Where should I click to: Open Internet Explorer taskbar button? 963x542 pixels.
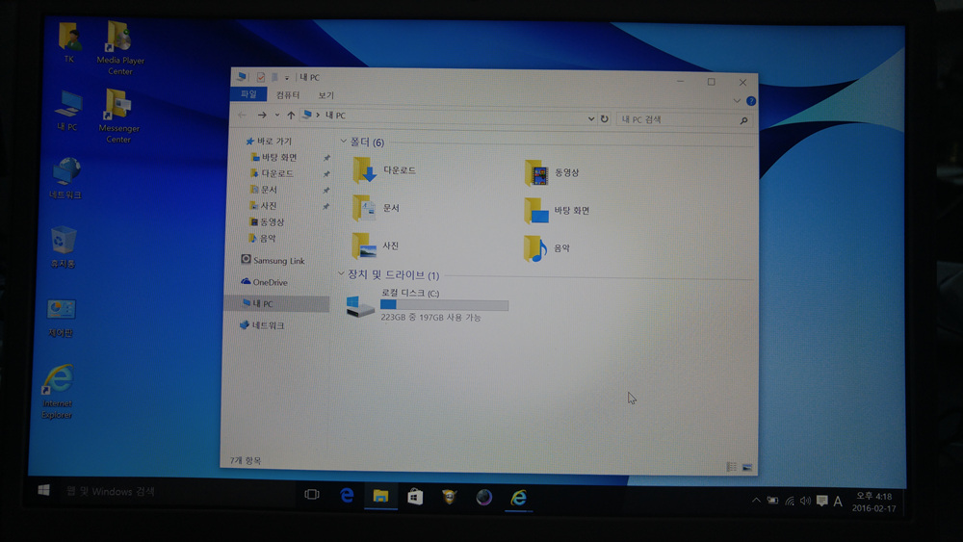519,498
